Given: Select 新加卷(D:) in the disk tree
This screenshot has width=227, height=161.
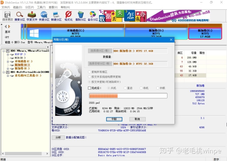Looking at the screenshot, I should point(22,65).
